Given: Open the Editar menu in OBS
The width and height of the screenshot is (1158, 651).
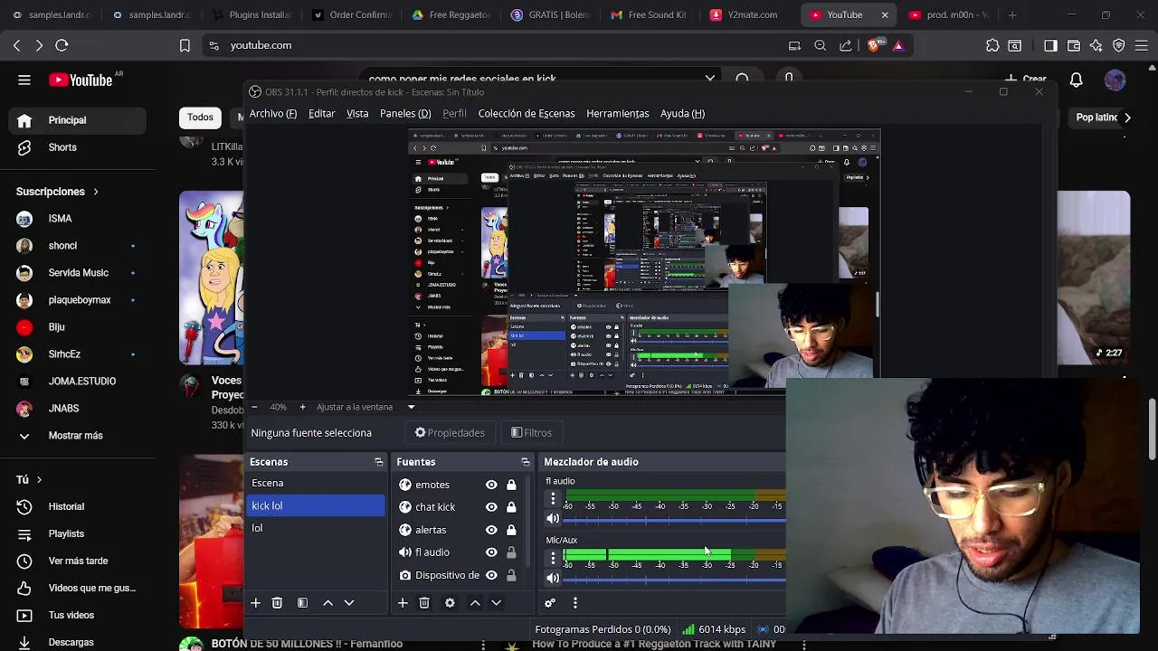Looking at the screenshot, I should point(322,114).
